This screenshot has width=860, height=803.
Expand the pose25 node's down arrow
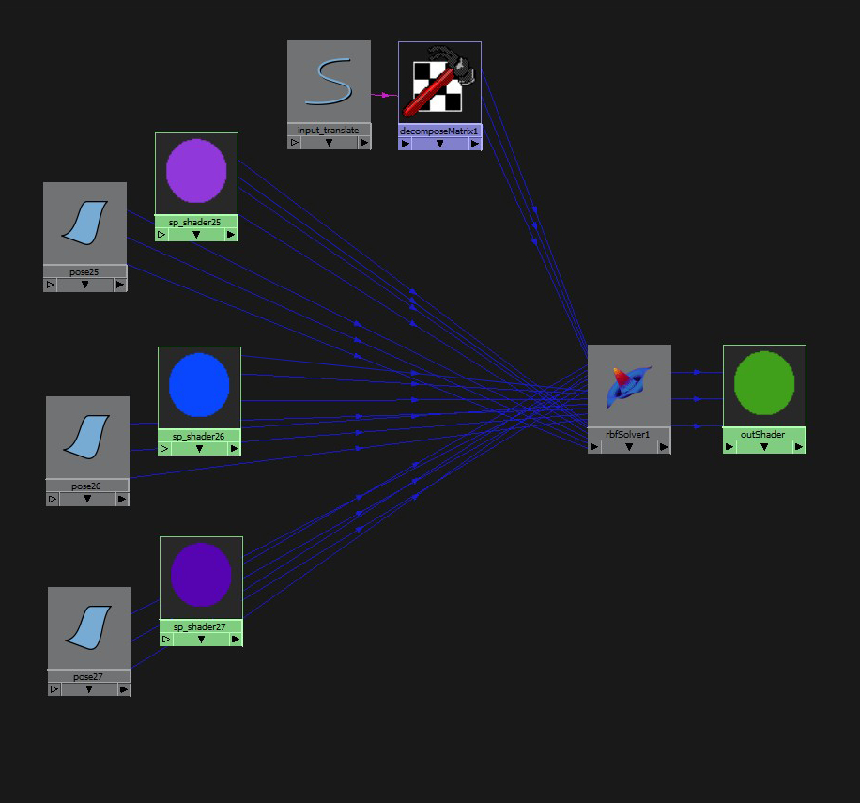click(85, 285)
